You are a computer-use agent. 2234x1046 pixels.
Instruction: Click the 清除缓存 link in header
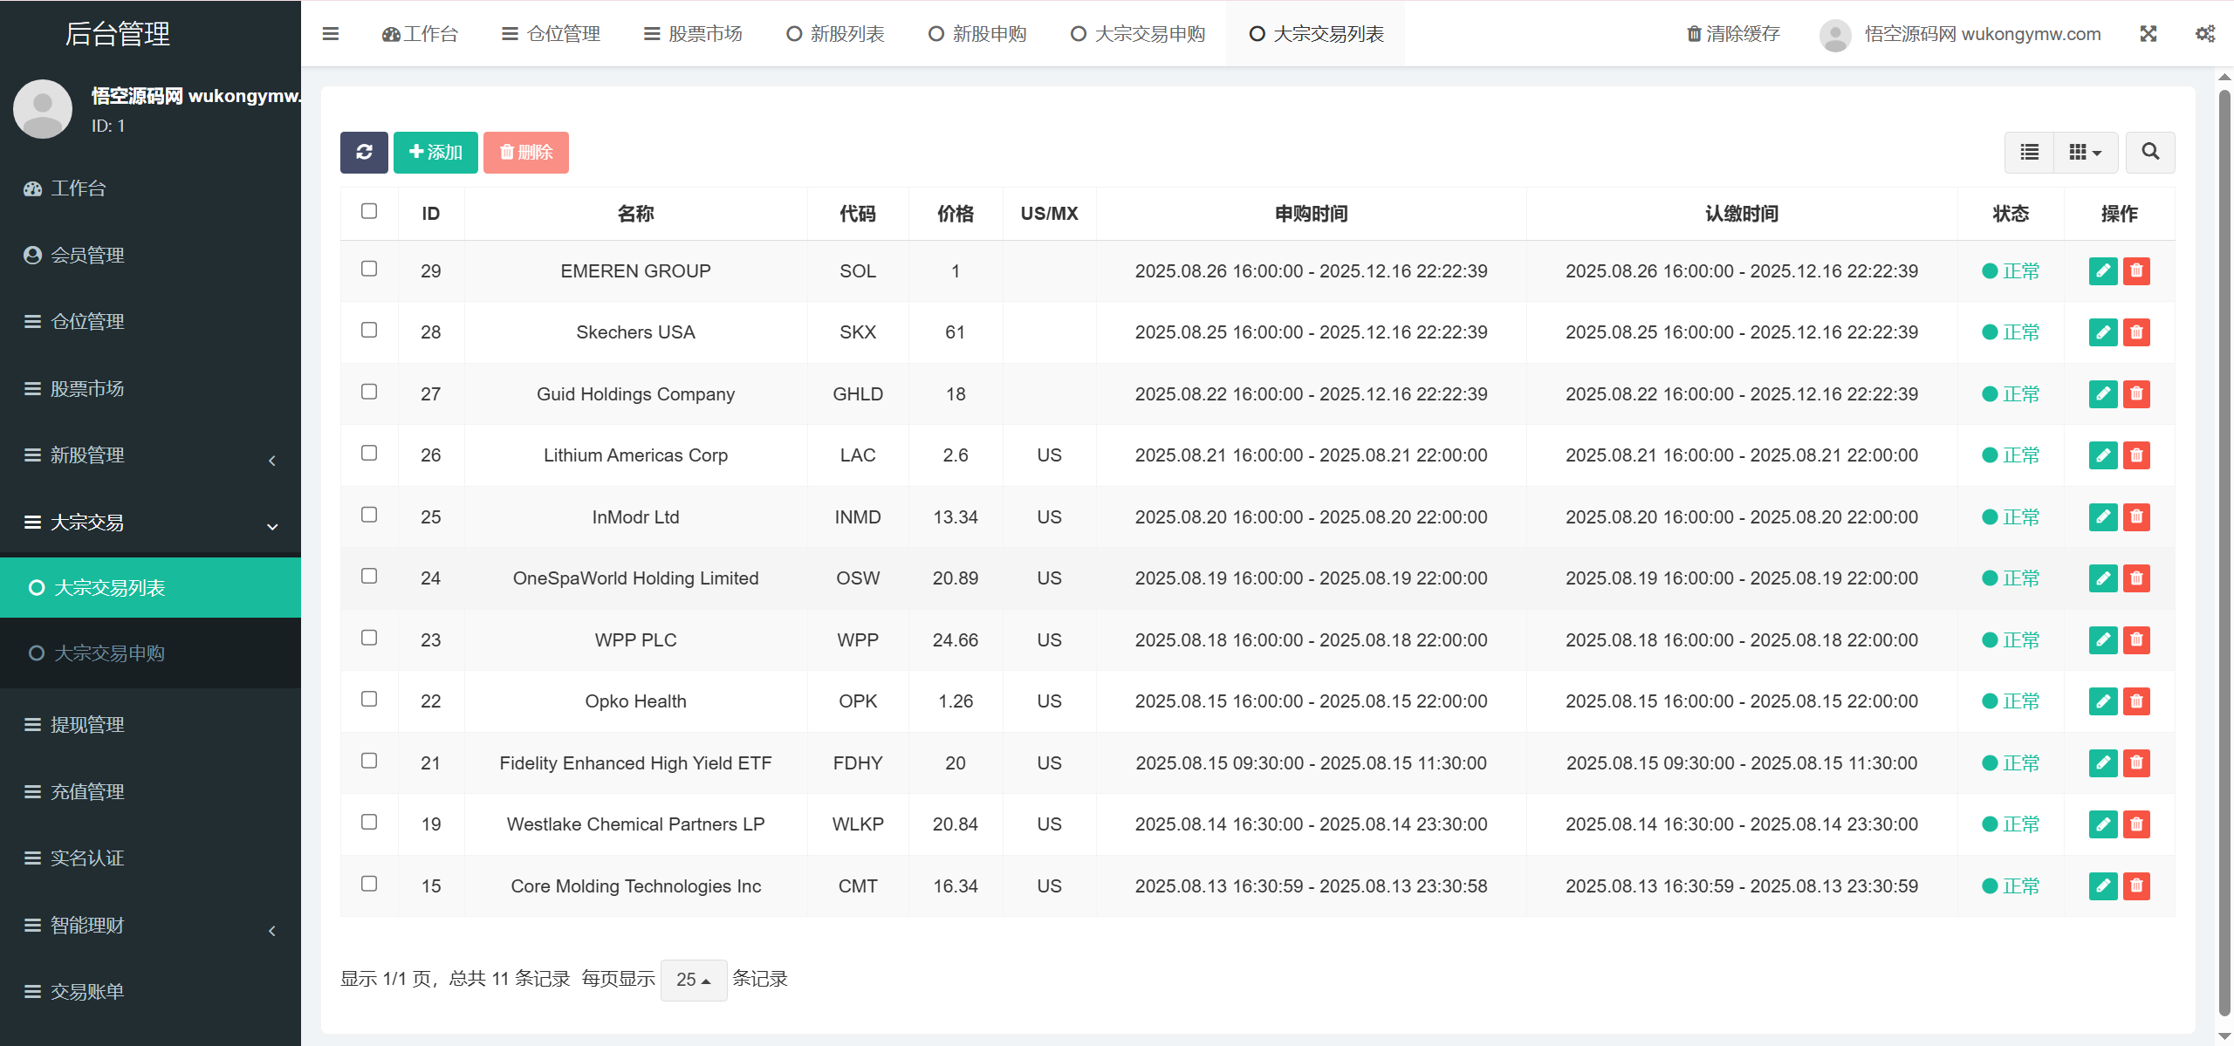[x=1733, y=34]
